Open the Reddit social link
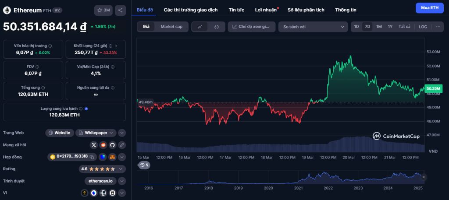Screen dimensions: 449x200 tap(103, 145)
